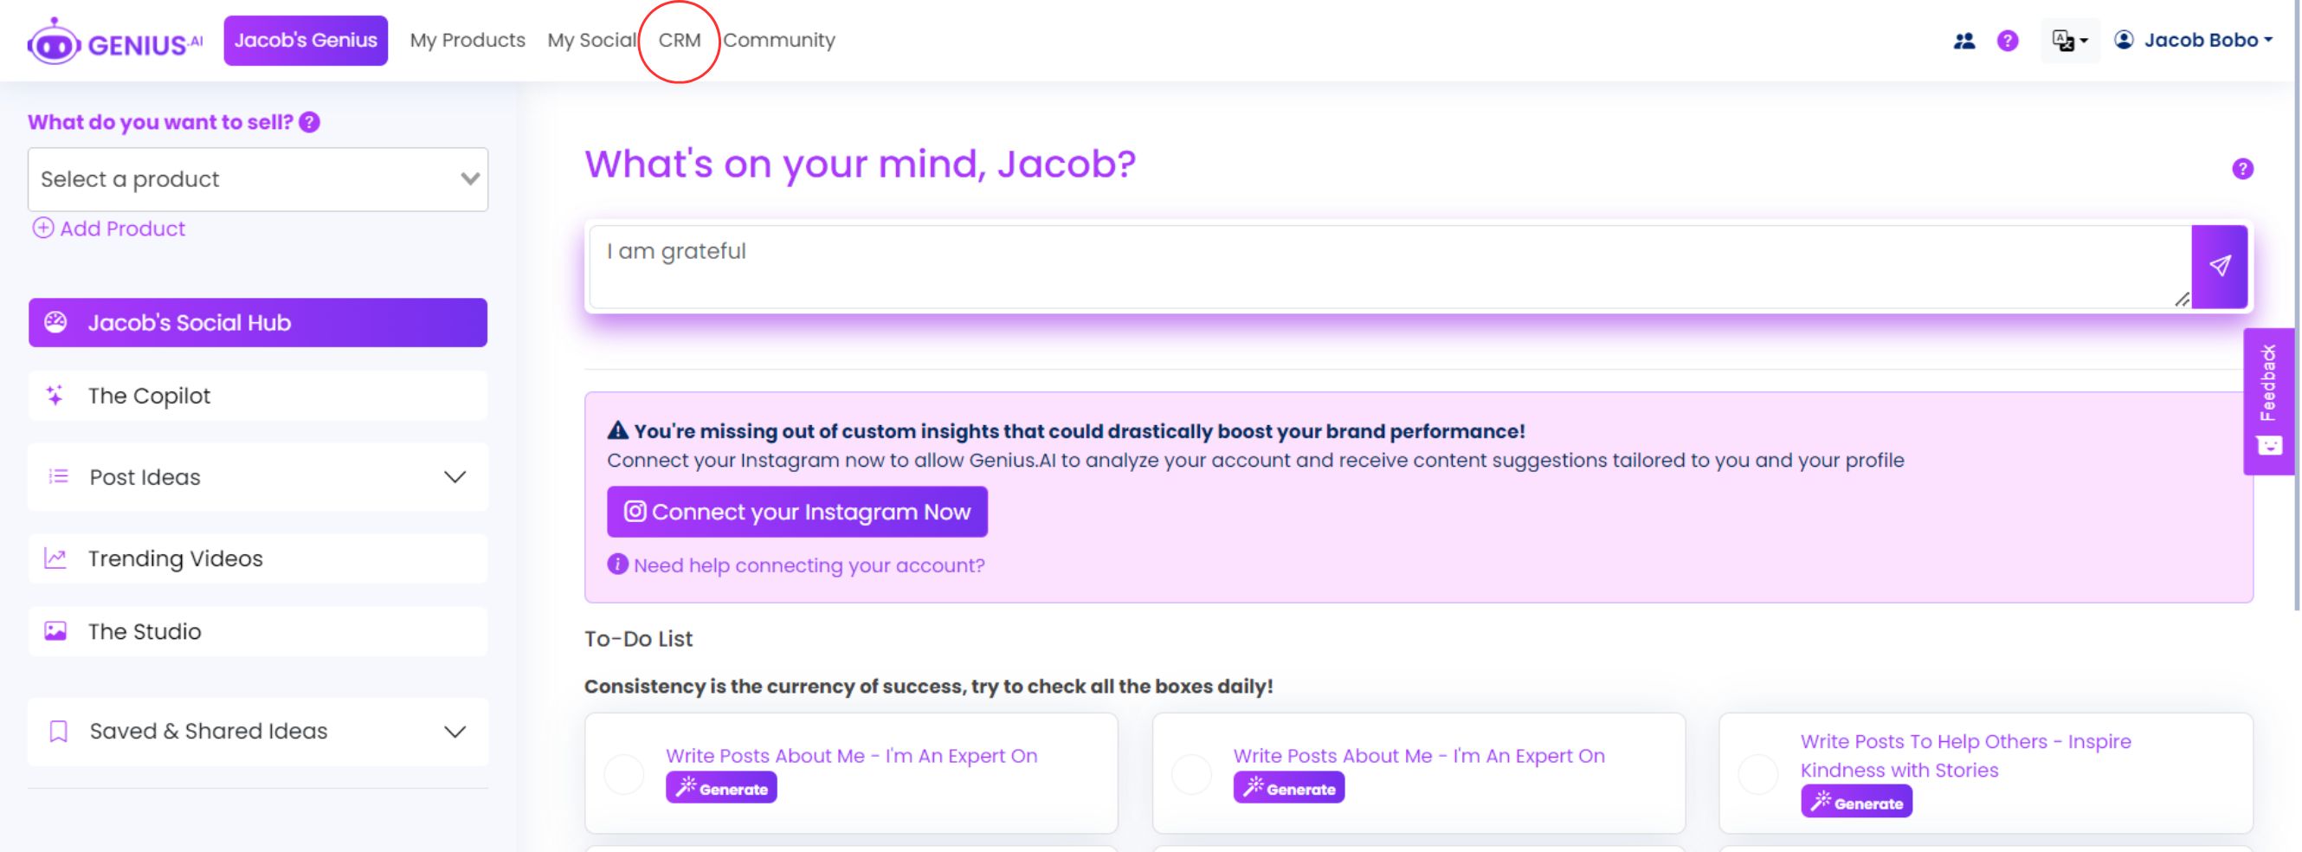This screenshot has height=852, width=2302.
Task: Open My Social in top navigation
Action: pos(591,40)
